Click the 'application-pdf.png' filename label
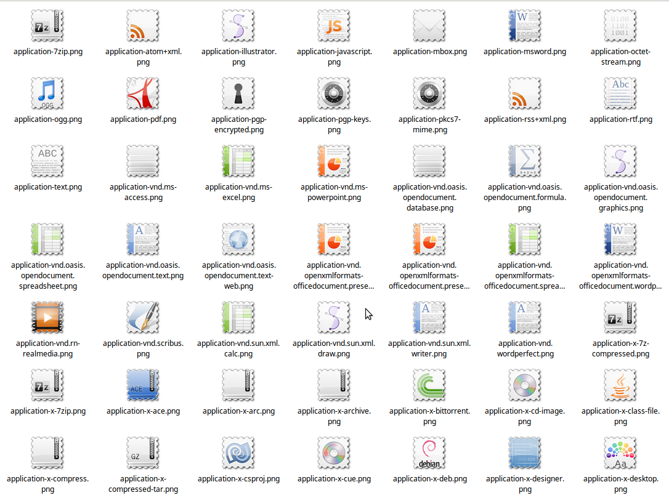 [143, 119]
